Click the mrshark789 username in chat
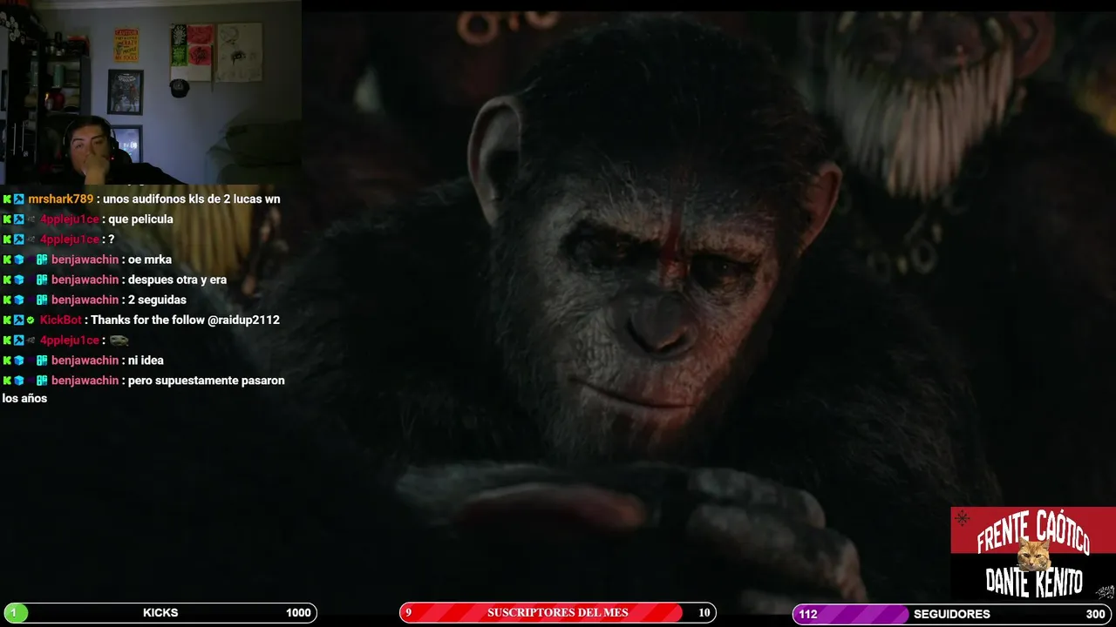 pyautogui.click(x=60, y=199)
